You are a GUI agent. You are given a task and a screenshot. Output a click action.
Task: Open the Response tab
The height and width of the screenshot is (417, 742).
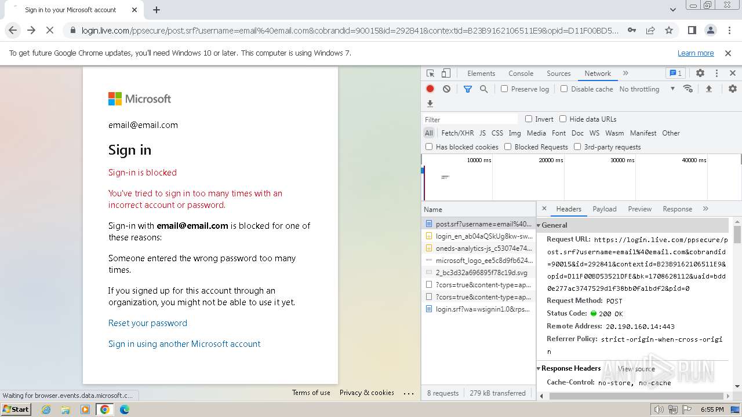[x=677, y=209]
